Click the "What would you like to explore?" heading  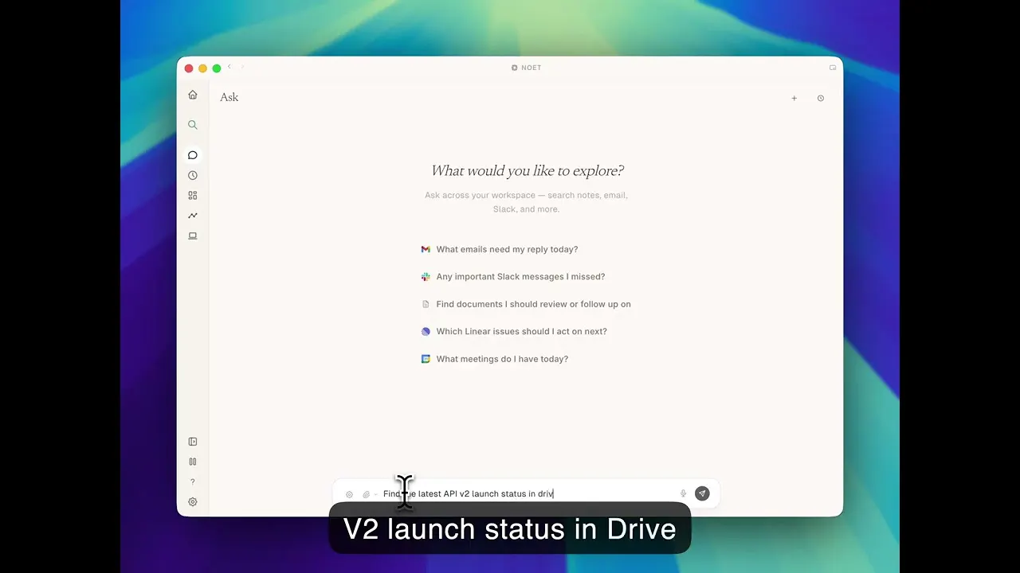click(528, 171)
